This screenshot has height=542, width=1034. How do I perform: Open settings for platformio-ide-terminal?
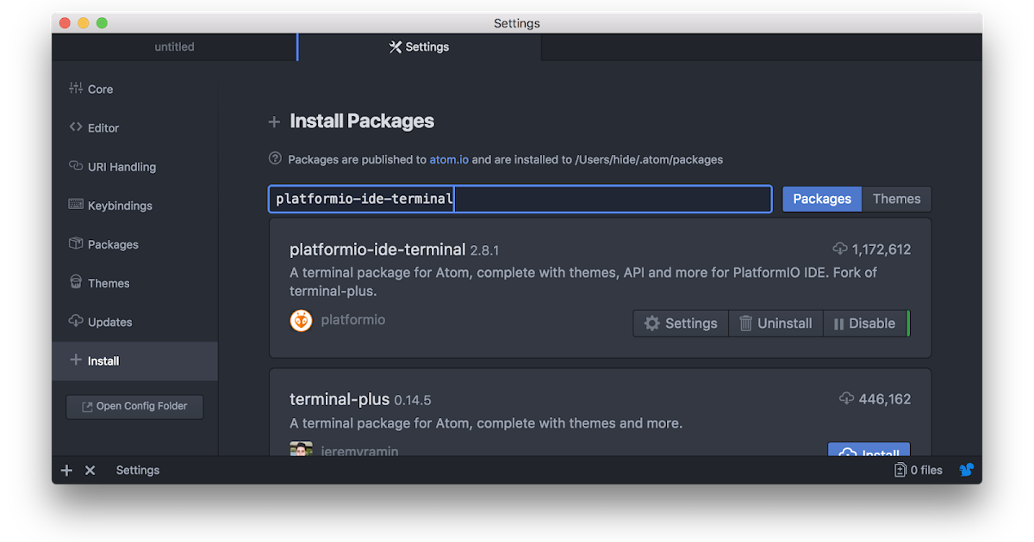(x=681, y=323)
